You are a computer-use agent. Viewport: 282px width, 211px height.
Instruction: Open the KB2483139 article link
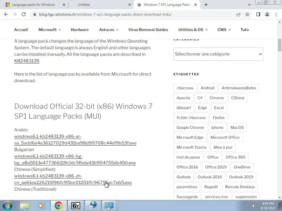click(27, 61)
